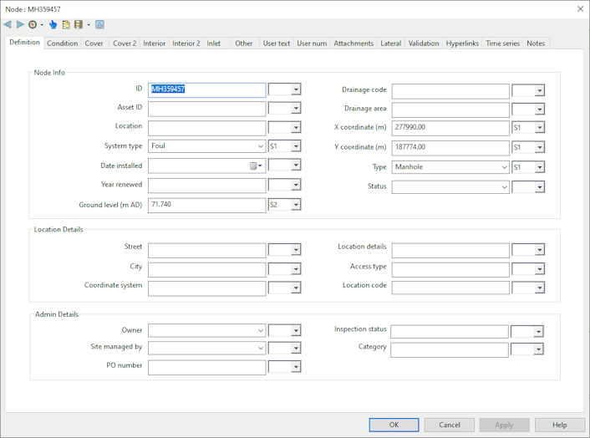This screenshot has width=590, height=438.
Task: Expand the System type dropdown
Action: (x=260, y=146)
